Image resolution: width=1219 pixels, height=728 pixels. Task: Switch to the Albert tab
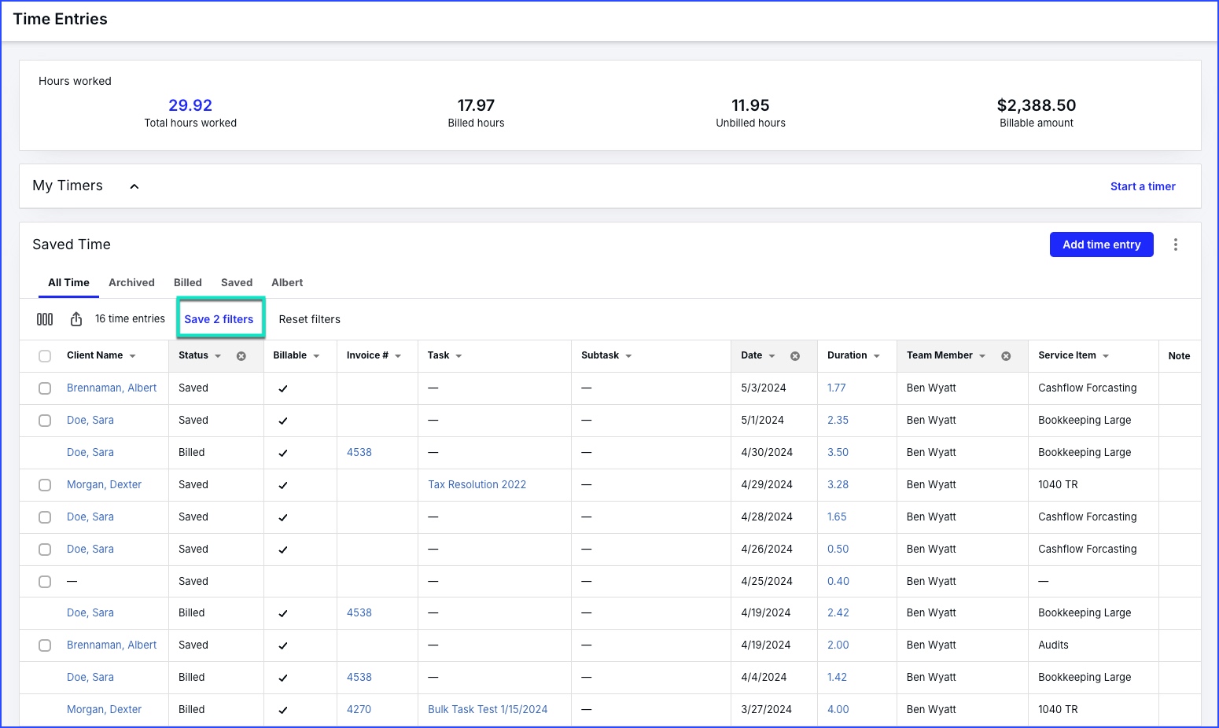click(x=287, y=282)
